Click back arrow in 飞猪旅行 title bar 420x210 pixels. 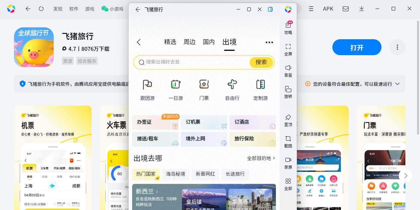137,9
